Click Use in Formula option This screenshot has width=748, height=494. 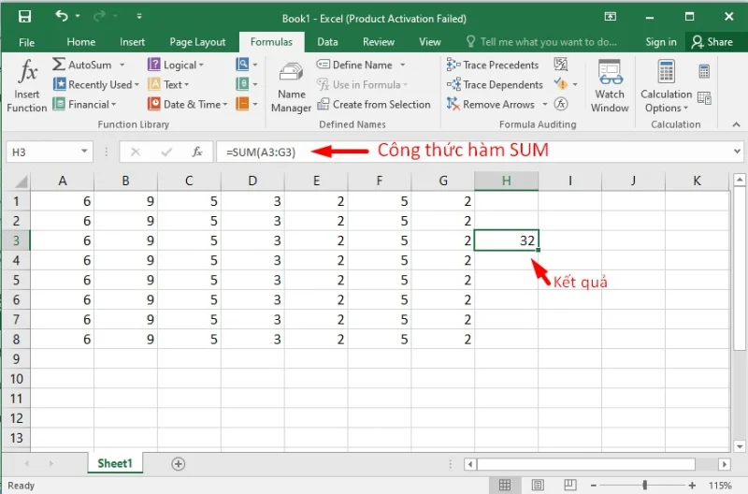tap(363, 84)
